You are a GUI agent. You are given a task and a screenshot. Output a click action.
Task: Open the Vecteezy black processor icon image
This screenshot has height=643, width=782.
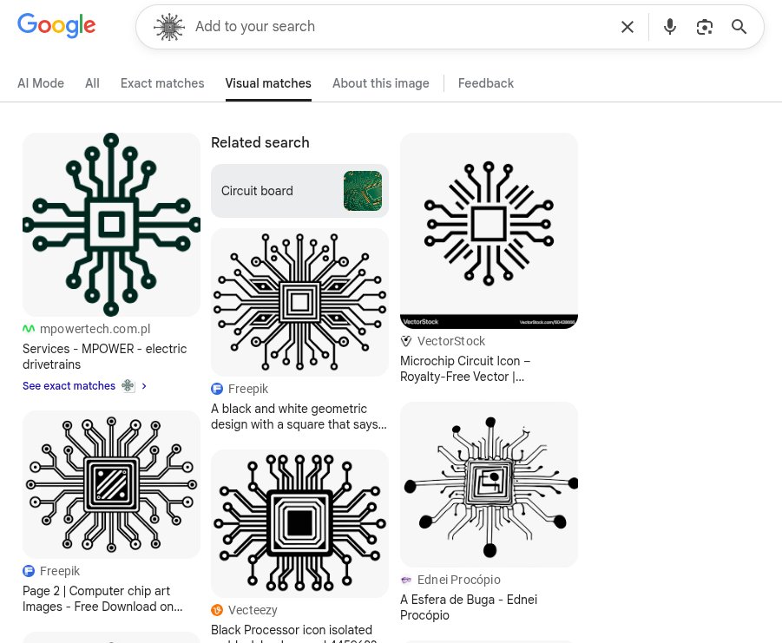(299, 523)
